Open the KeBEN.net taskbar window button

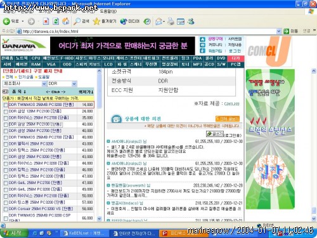[85, 234]
